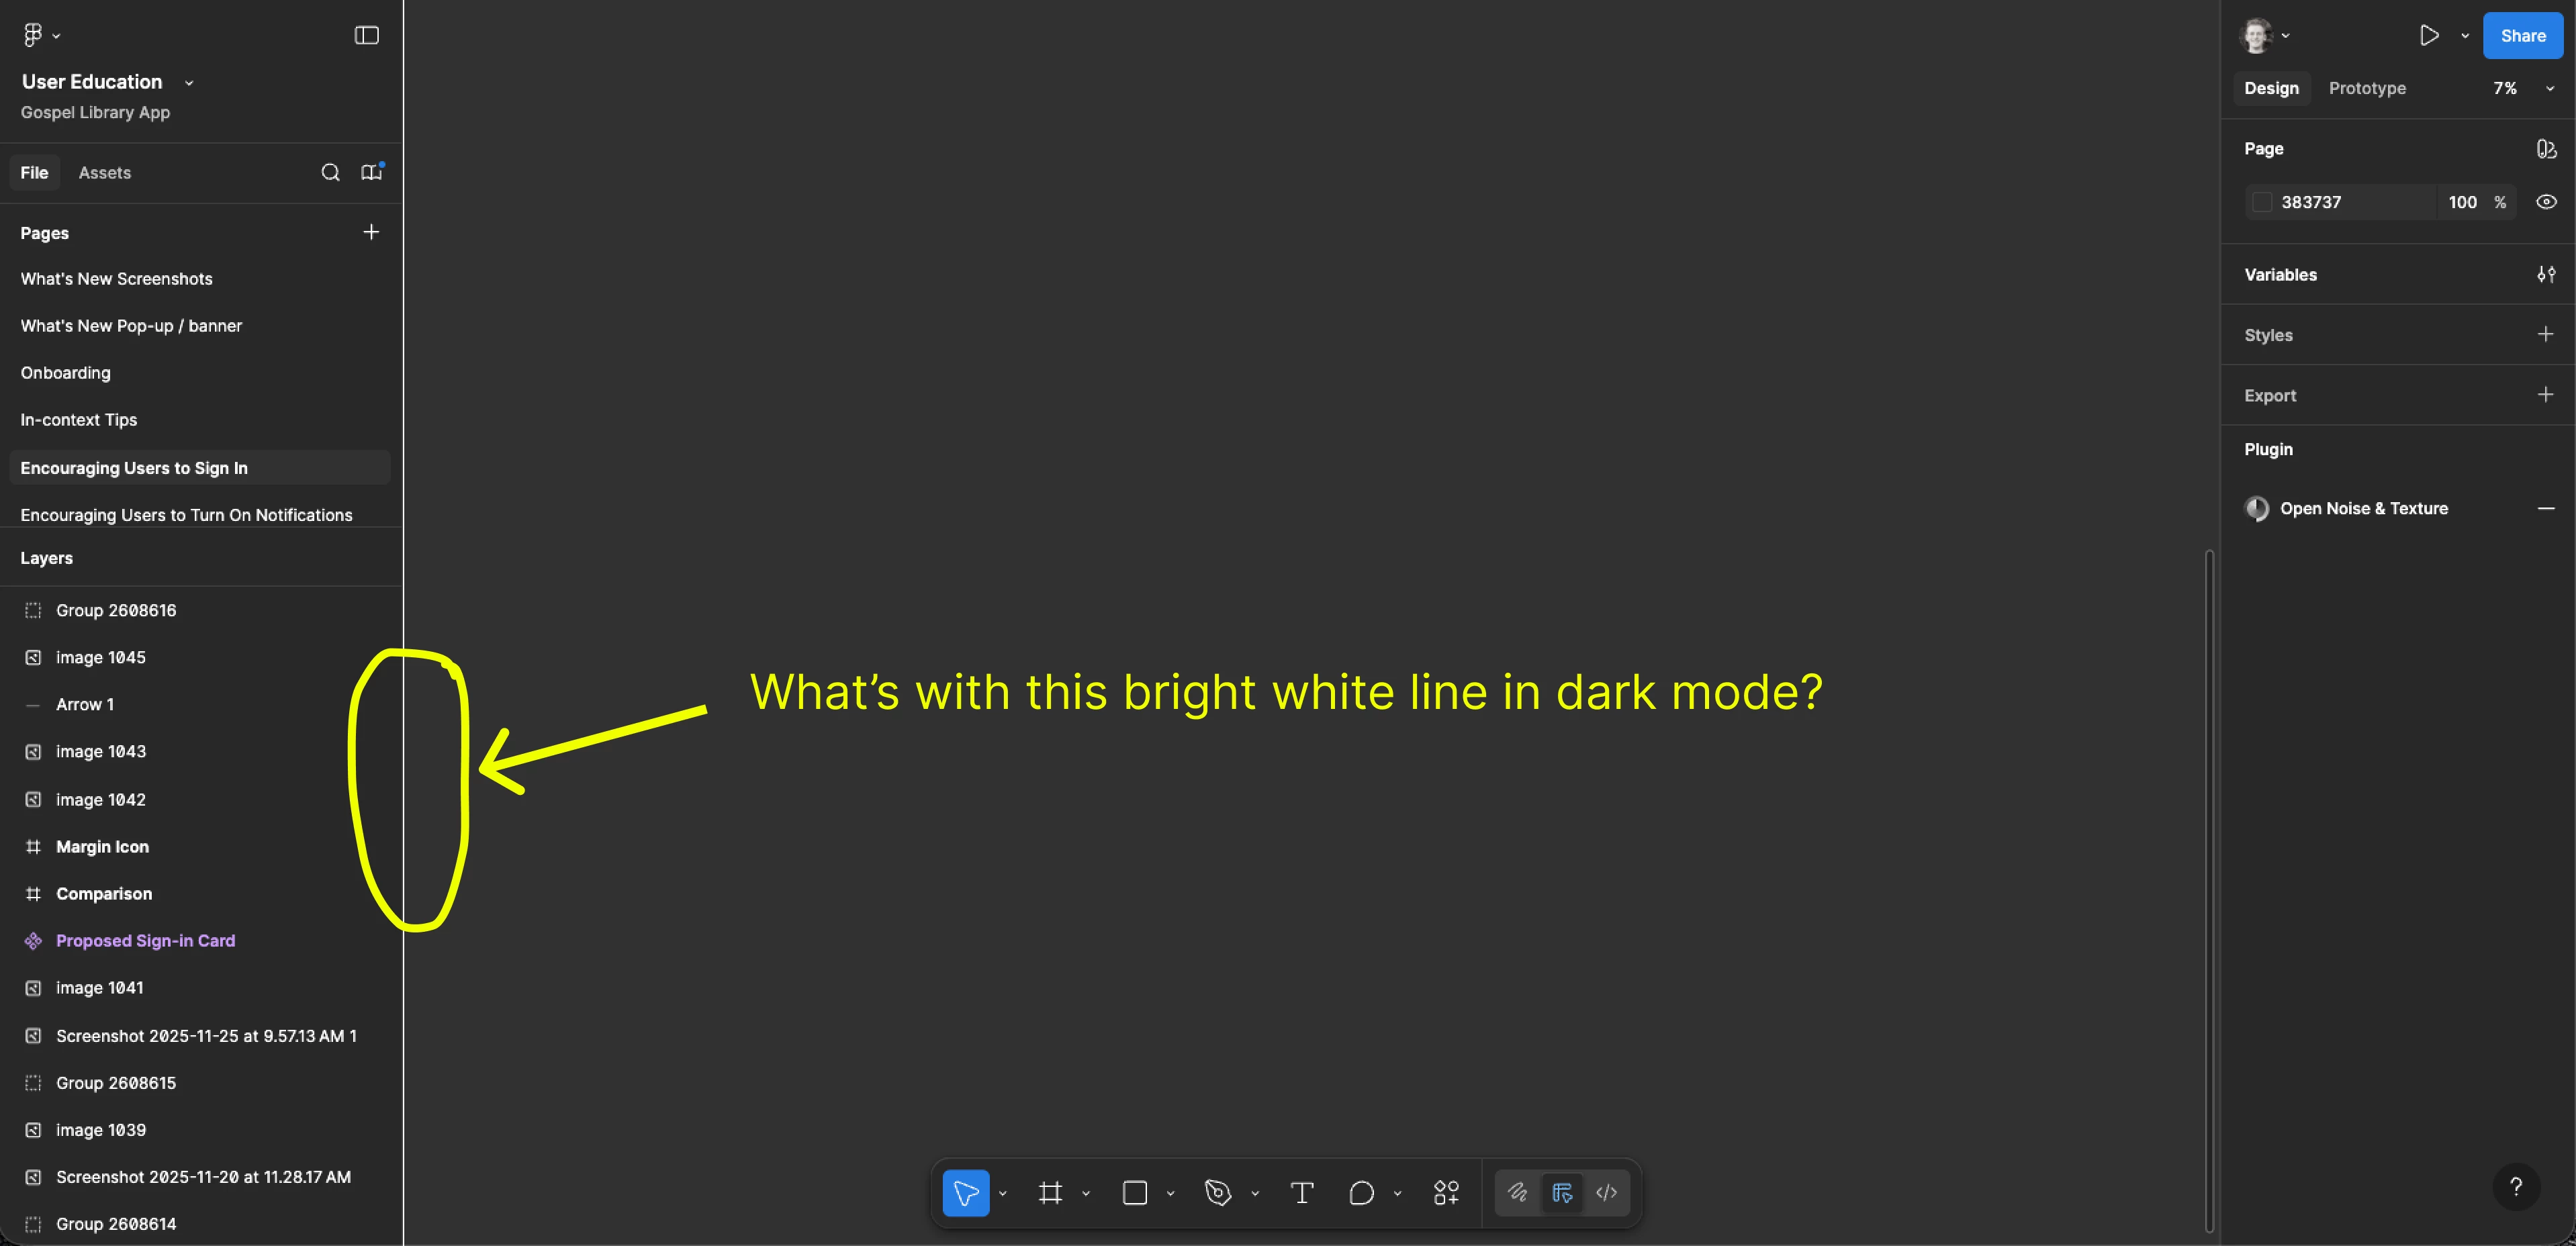Switch to the Prototype tab
Image resolution: width=2576 pixels, height=1246 pixels.
(x=2367, y=88)
